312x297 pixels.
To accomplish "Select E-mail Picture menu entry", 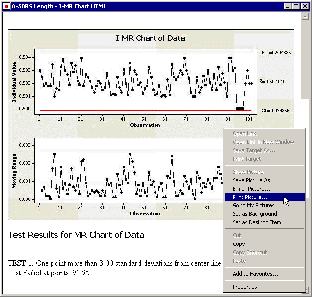I will coord(251,189).
